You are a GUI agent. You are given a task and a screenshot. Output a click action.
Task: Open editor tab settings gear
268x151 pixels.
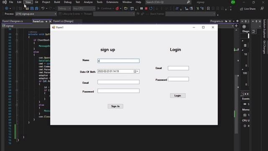click(x=237, y=21)
